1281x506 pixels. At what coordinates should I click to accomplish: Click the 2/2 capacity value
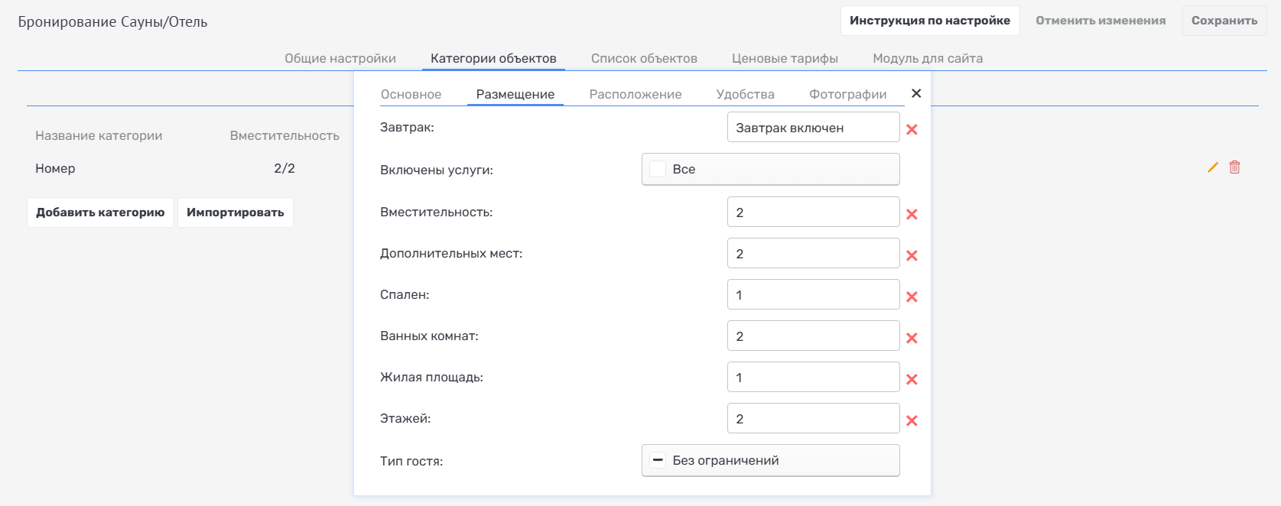point(284,169)
